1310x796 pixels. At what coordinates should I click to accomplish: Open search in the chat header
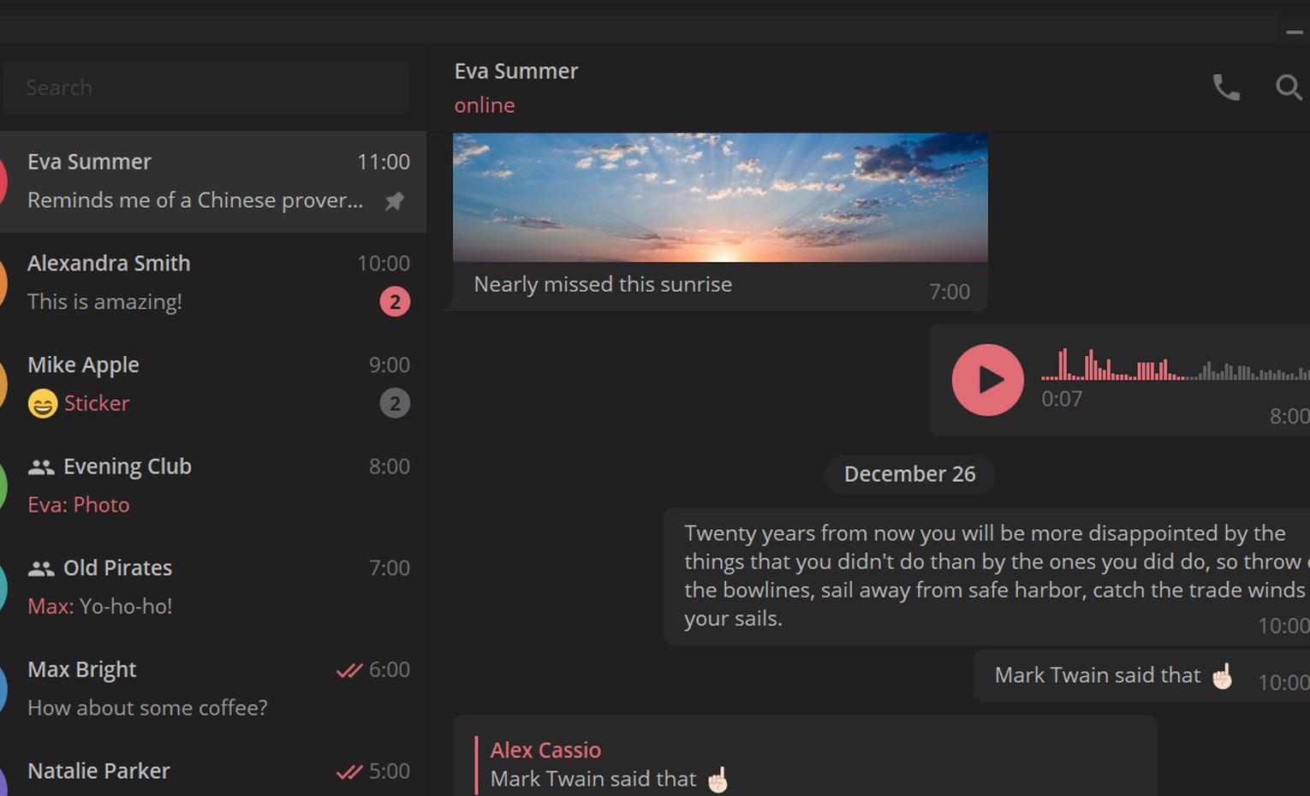pos(1288,87)
